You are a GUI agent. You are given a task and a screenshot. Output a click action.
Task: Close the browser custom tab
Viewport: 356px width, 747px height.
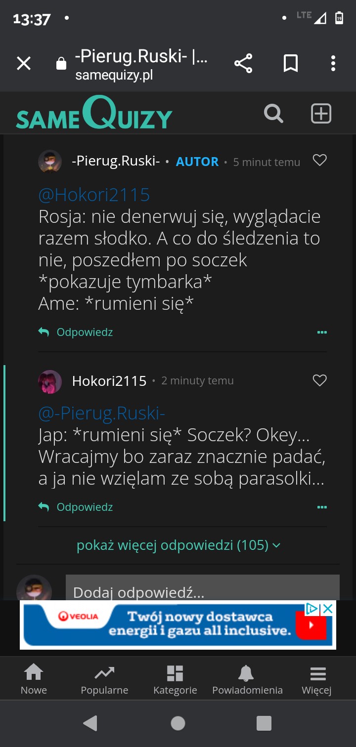pyautogui.click(x=24, y=63)
